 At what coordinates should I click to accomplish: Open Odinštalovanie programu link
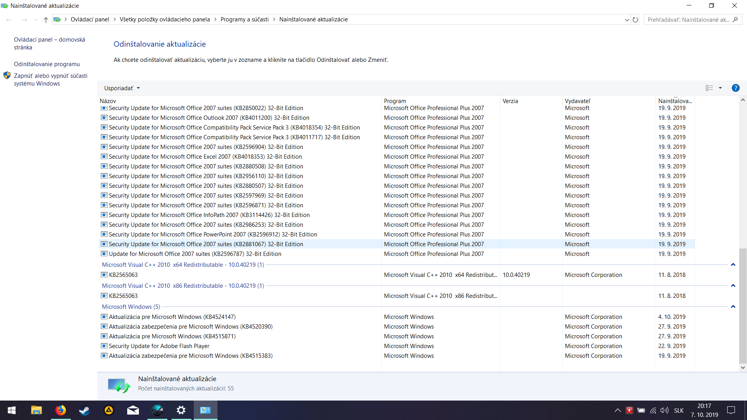[47, 64]
